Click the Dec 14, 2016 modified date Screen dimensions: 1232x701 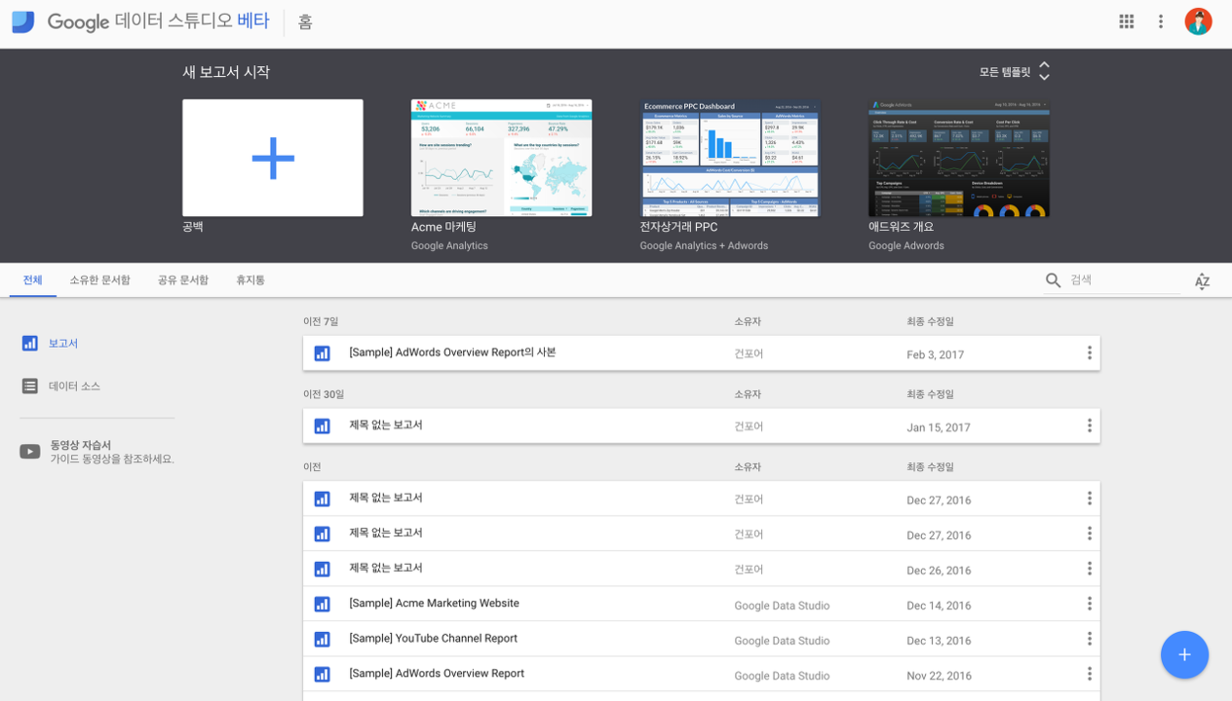[939, 606]
